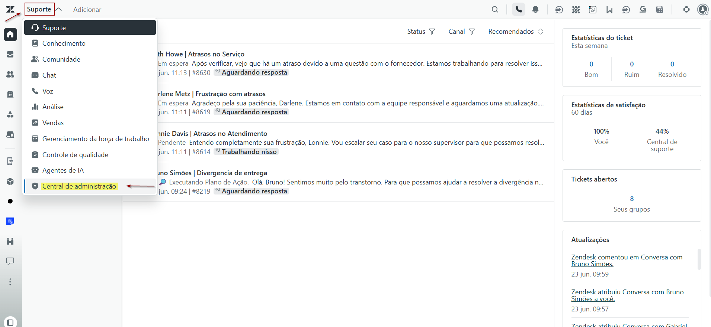Open the speech bubble icon in sidebar
The height and width of the screenshot is (327, 711).
click(x=10, y=261)
